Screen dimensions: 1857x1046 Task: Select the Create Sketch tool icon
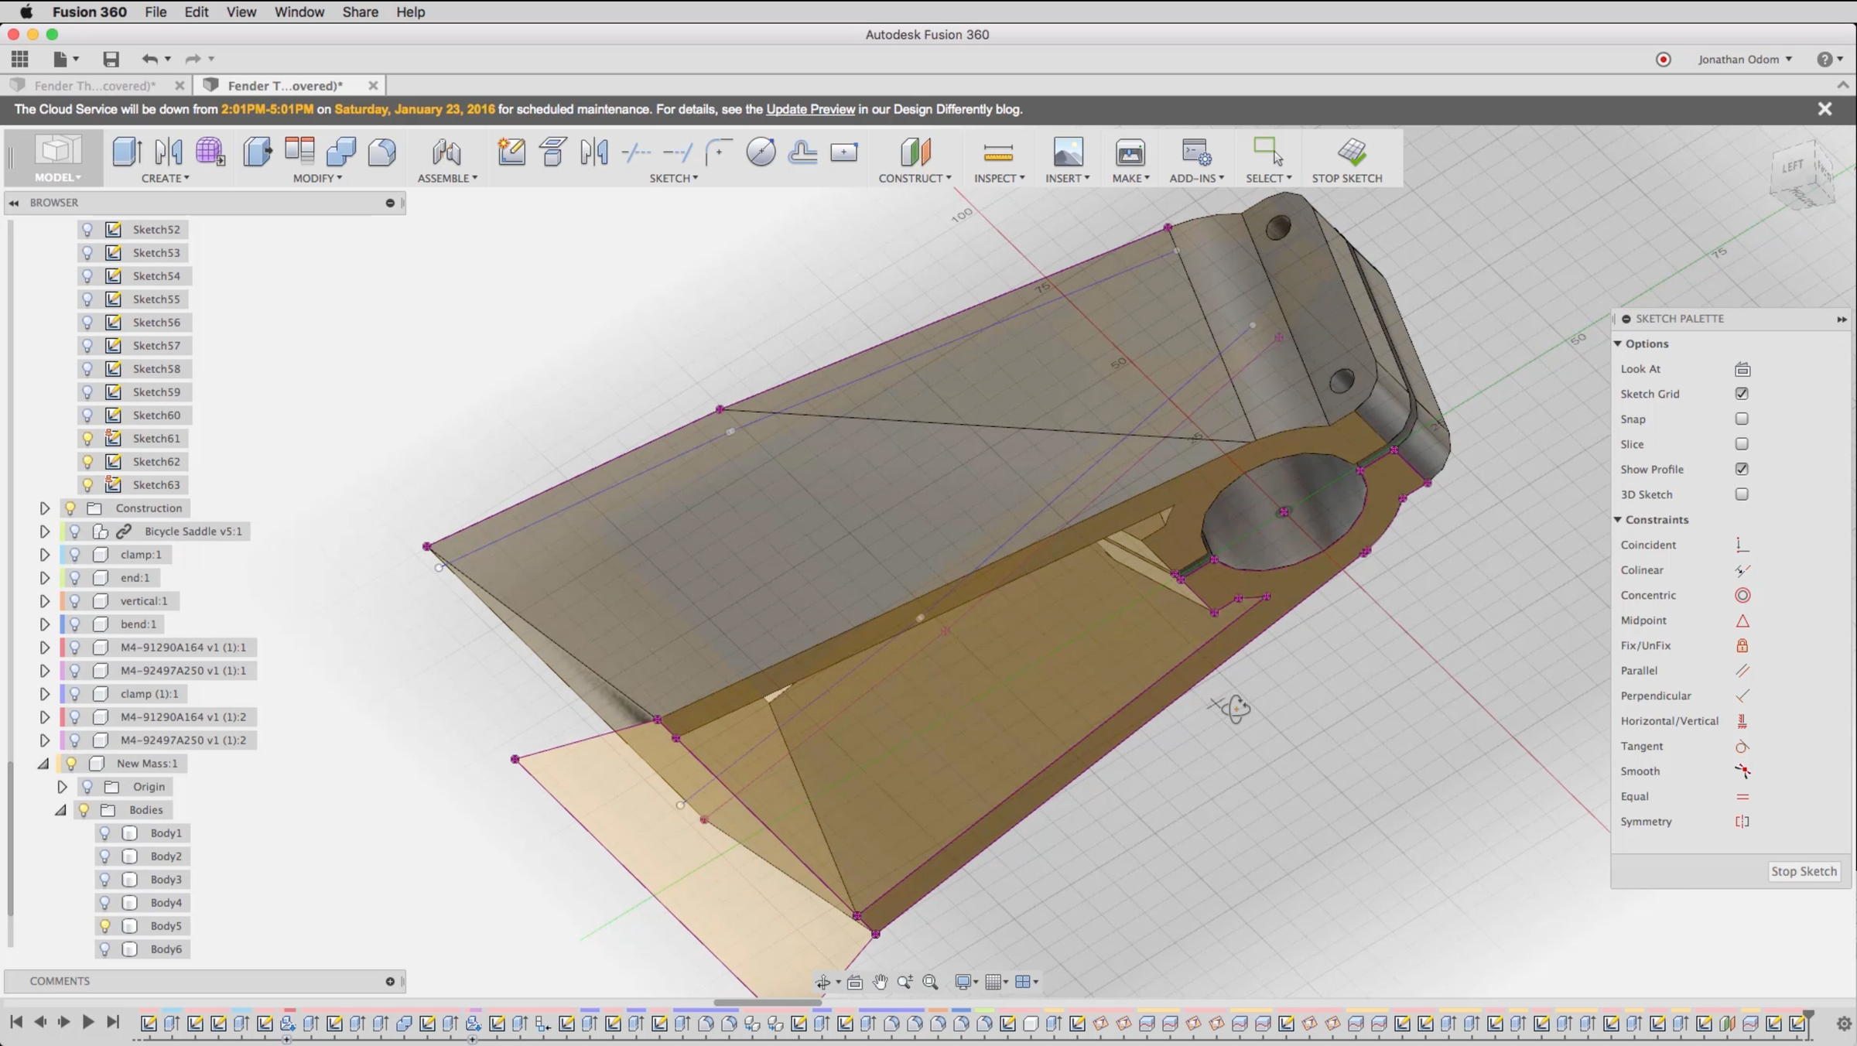tap(511, 152)
